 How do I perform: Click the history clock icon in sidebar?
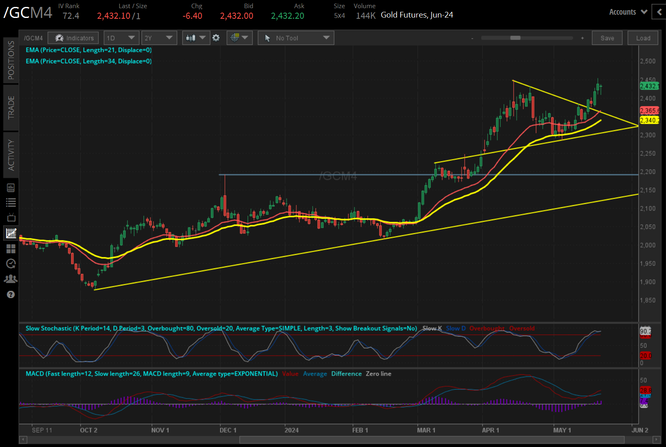(x=11, y=263)
